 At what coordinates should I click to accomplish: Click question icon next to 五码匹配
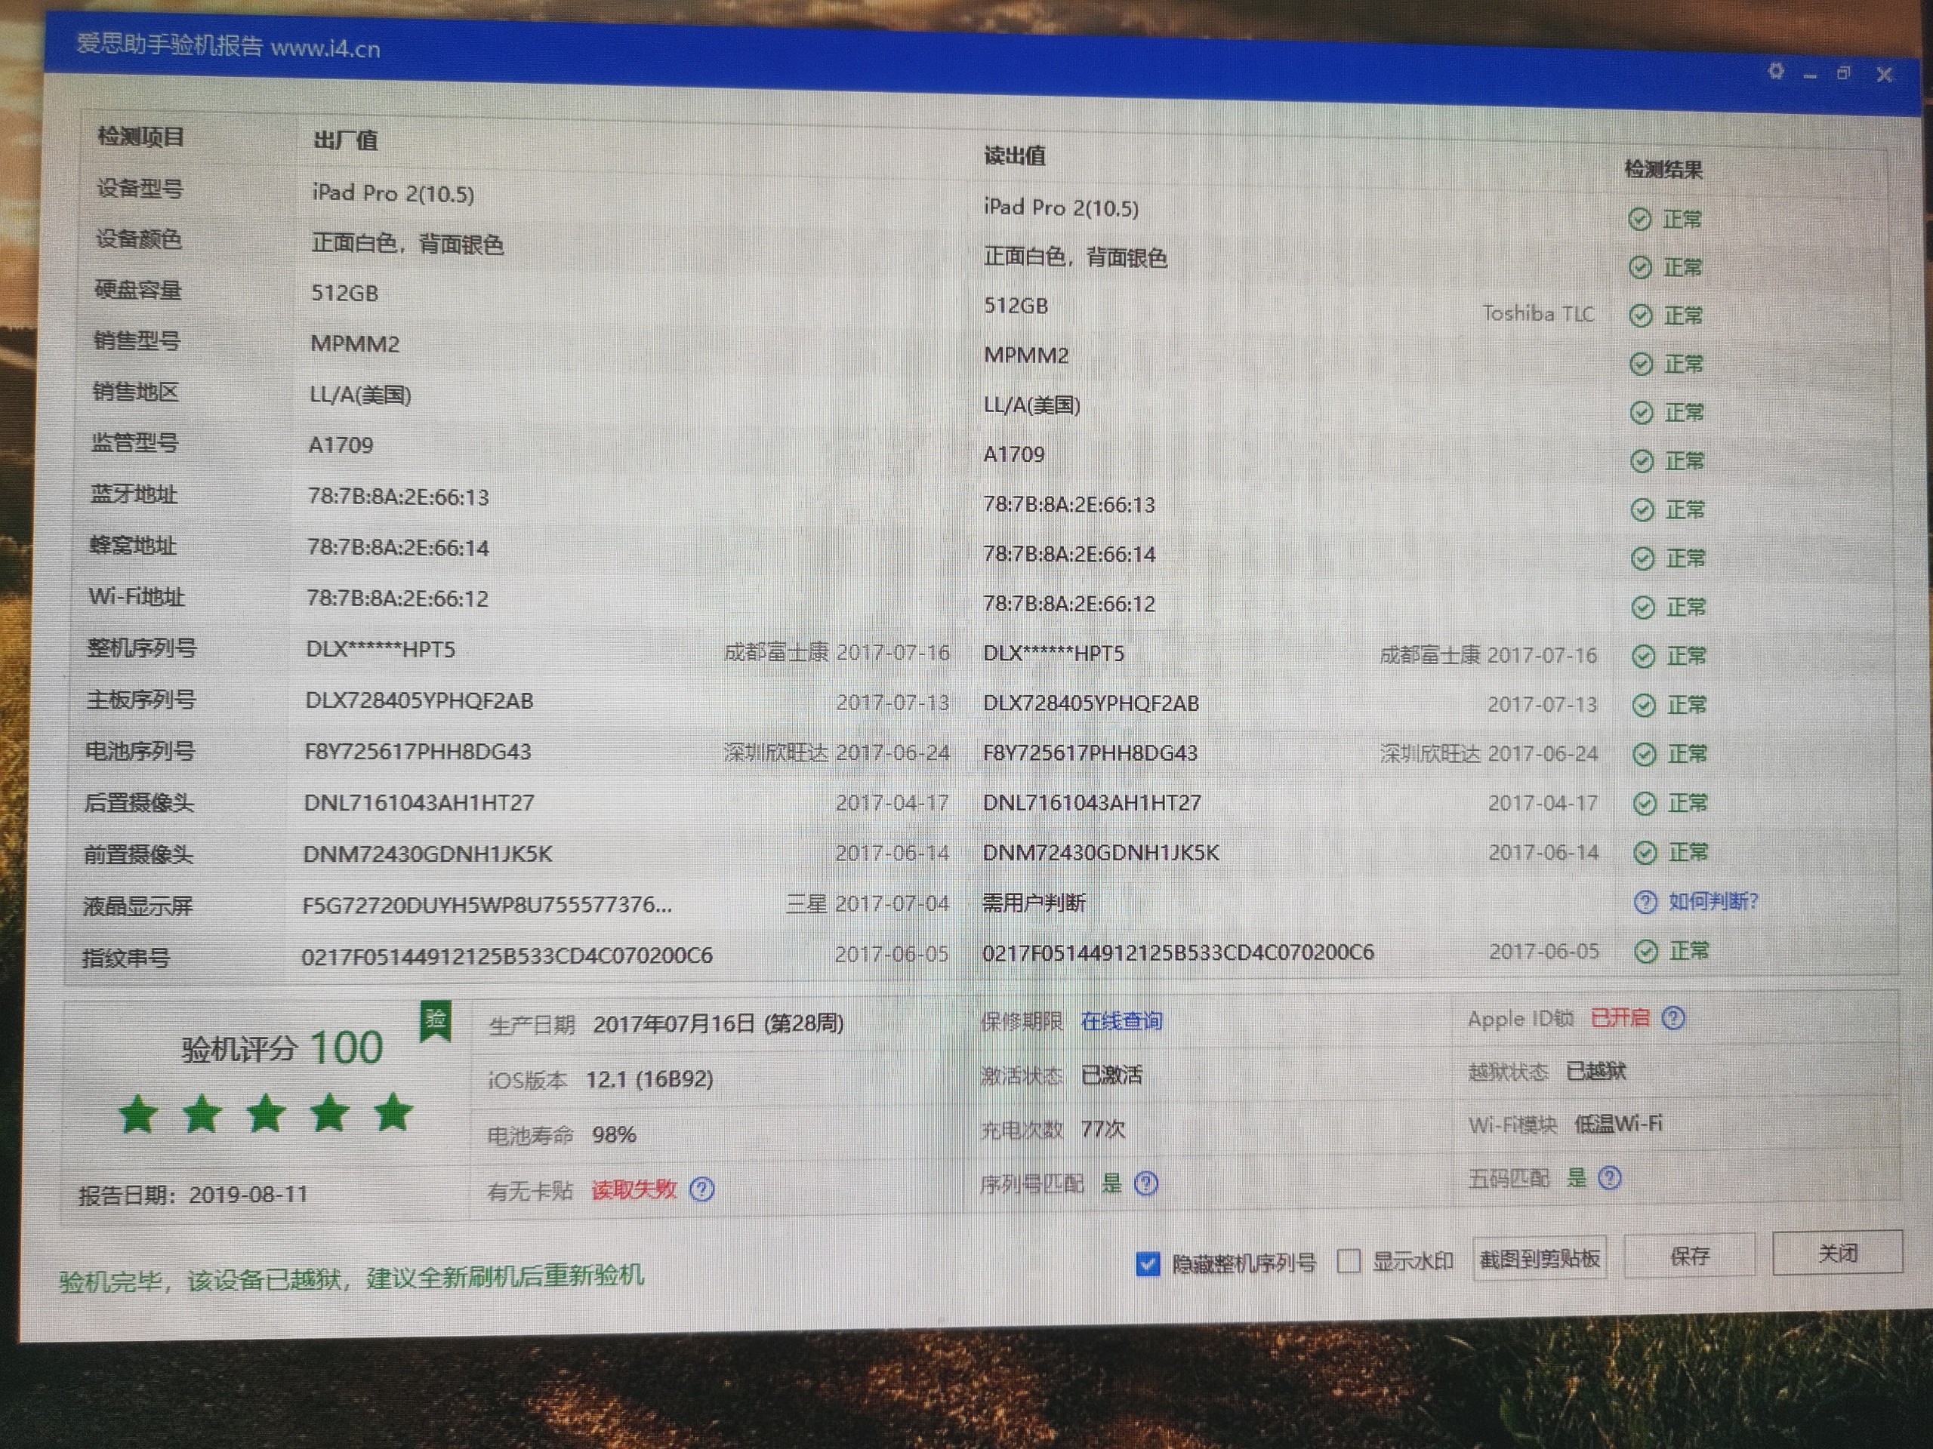point(1610,1178)
